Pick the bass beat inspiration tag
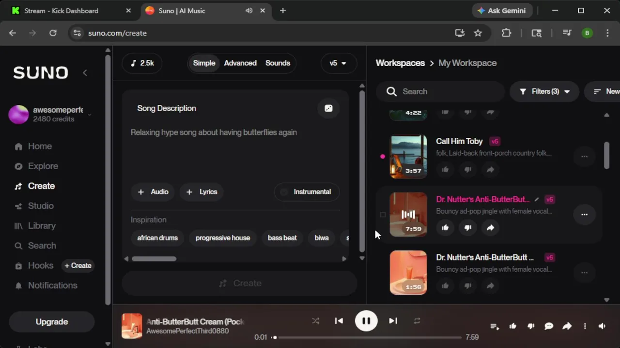Screen dimensions: 620x348 (x=282, y=238)
